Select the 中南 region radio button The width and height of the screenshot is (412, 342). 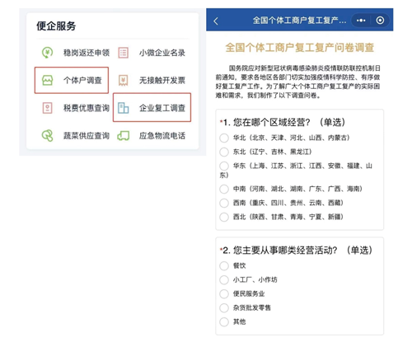click(224, 189)
